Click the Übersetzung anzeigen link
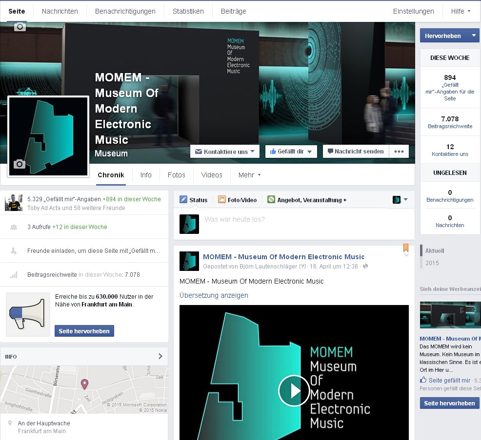Viewport: 481px width, 440px height. tap(214, 295)
